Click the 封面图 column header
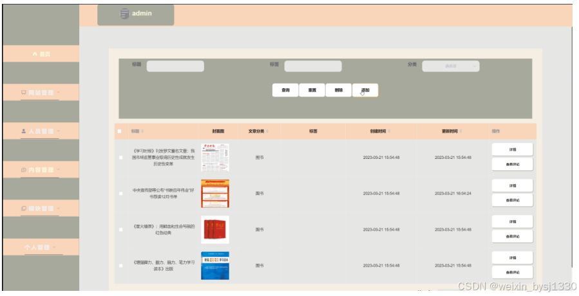The height and width of the screenshot is (296, 579). tap(218, 131)
